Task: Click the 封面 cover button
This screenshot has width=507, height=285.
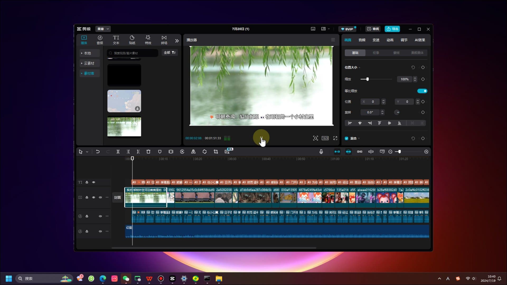Action: point(118,197)
